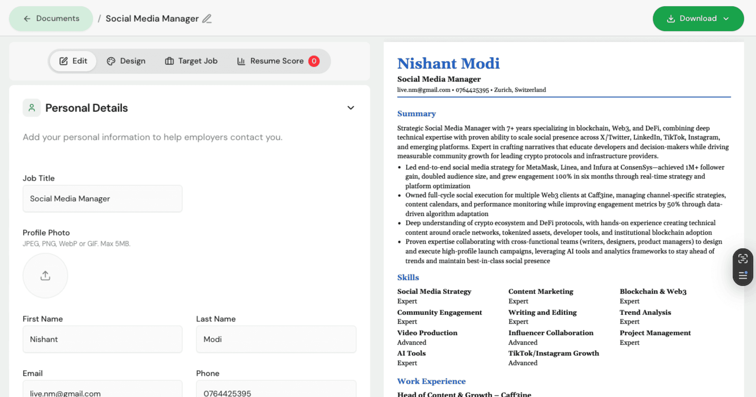Click the Job Title input field
The image size is (756, 397).
coord(102,198)
